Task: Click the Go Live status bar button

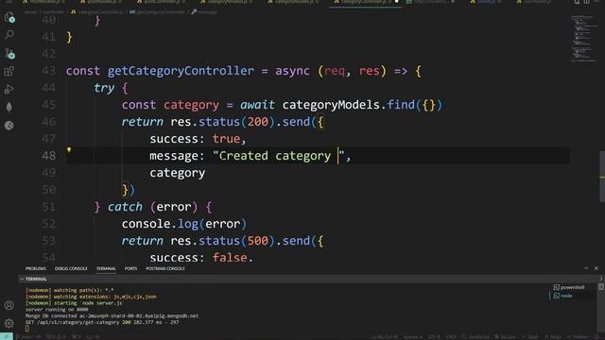Action: point(505,337)
